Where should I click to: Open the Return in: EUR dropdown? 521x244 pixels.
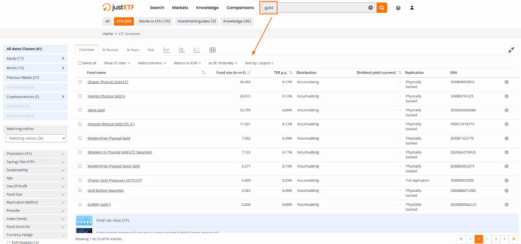pos(187,63)
